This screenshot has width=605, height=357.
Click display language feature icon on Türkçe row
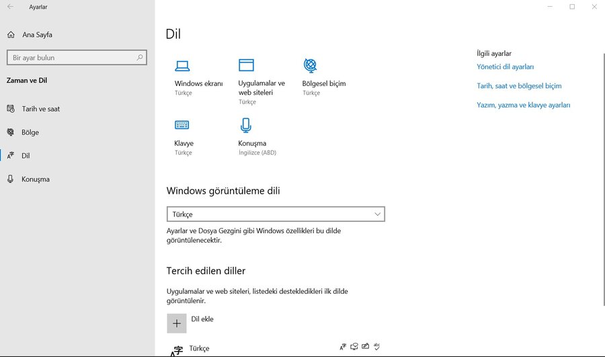pyautogui.click(x=343, y=347)
